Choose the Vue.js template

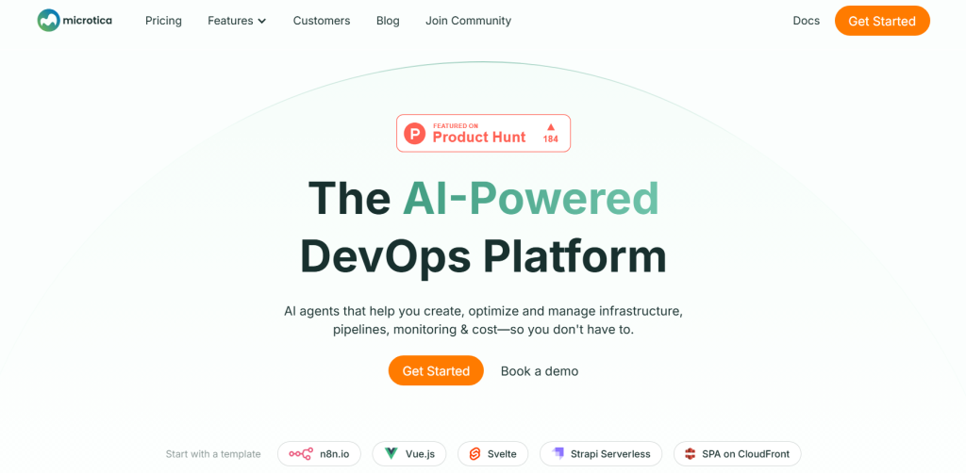pyautogui.click(x=409, y=454)
